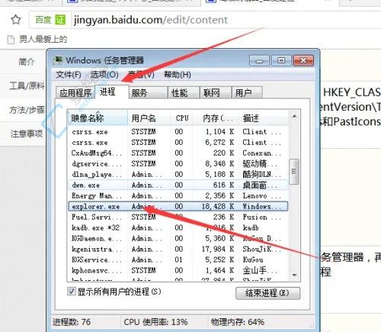The width and height of the screenshot is (381, 332).
Task: Select the csrss.exe process using 6,272 K
Action: pos(178,143)
